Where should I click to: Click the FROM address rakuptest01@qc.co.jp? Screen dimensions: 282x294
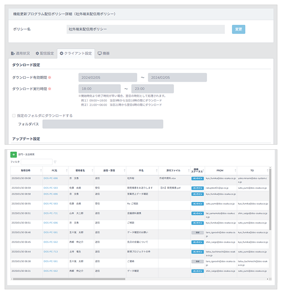pos(217,188)
